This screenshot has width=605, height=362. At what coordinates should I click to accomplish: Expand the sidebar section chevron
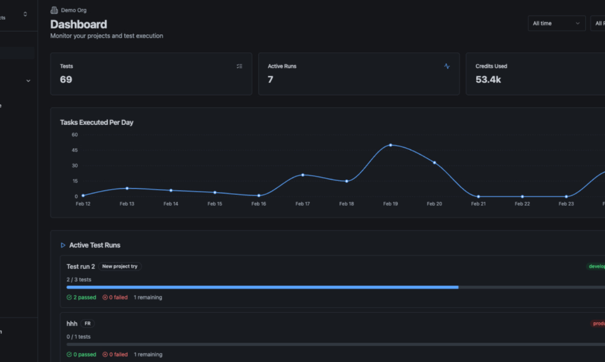tap(28, 81)
